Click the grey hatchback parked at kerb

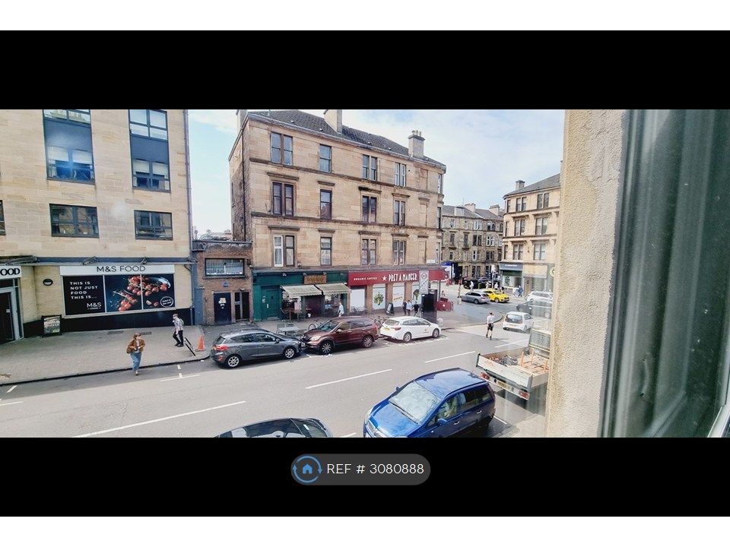pyautogui.click(x=255, y=347)
